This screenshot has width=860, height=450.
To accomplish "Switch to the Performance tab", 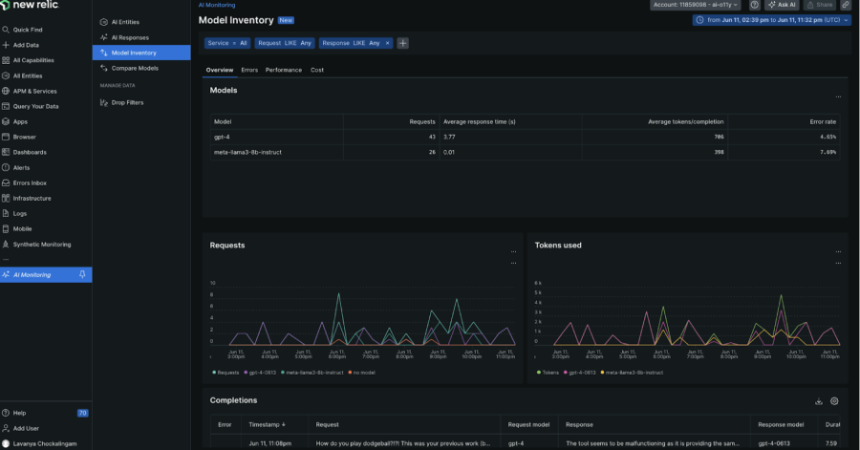I will (284, 70).
